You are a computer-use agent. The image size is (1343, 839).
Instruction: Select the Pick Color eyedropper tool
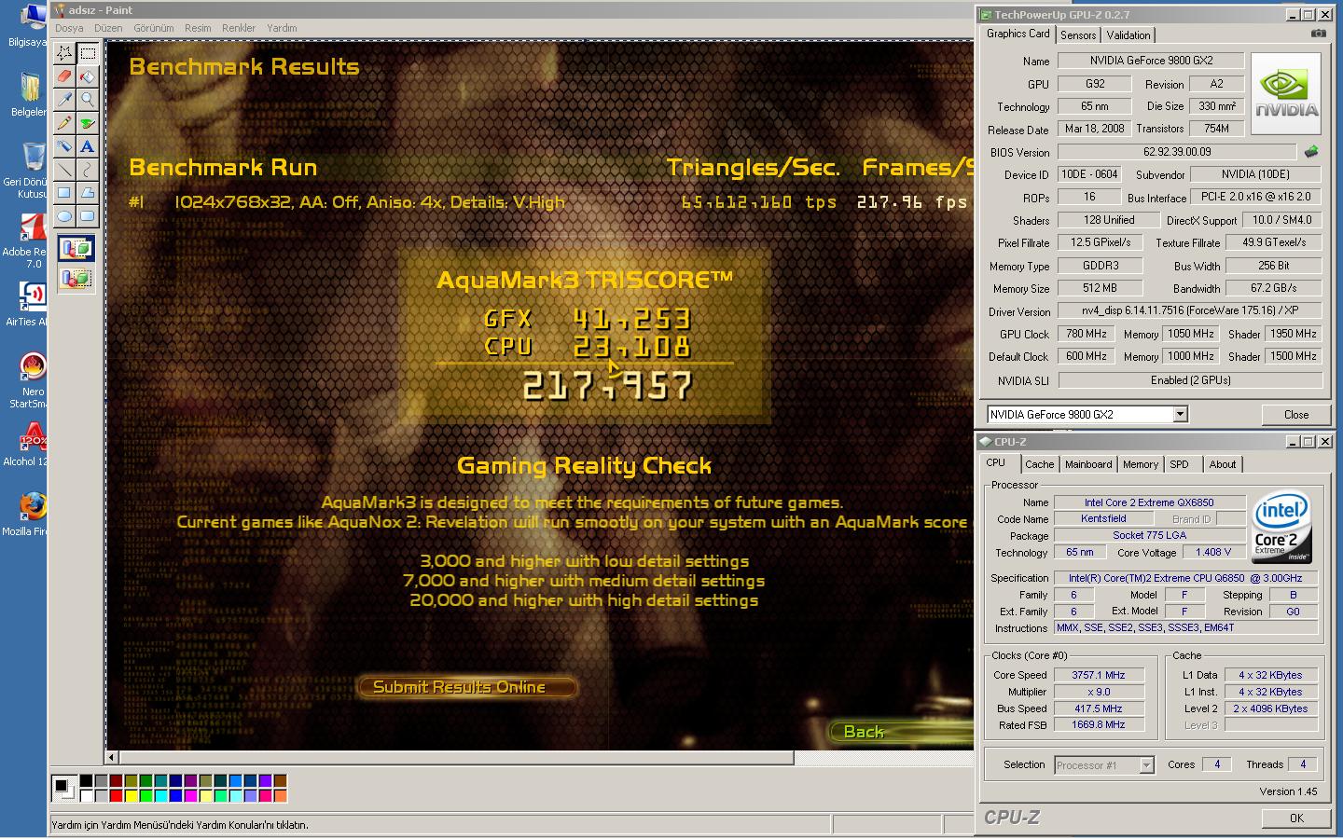64,99
